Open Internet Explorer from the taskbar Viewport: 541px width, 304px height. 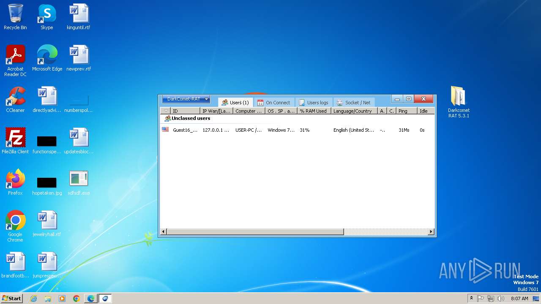tap(33, 299)
